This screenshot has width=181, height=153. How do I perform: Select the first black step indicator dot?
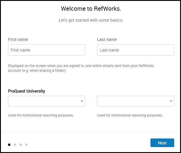9,145
